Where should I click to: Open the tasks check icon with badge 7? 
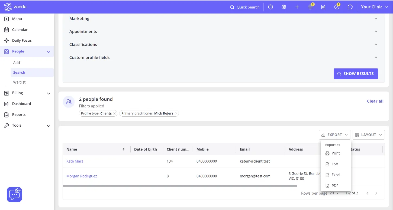pyautogui.click(x=337, y=7)
